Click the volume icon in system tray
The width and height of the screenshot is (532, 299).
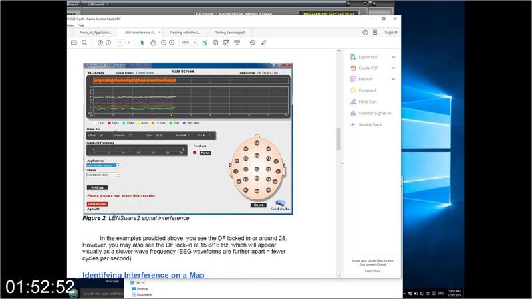coord(428,293)
